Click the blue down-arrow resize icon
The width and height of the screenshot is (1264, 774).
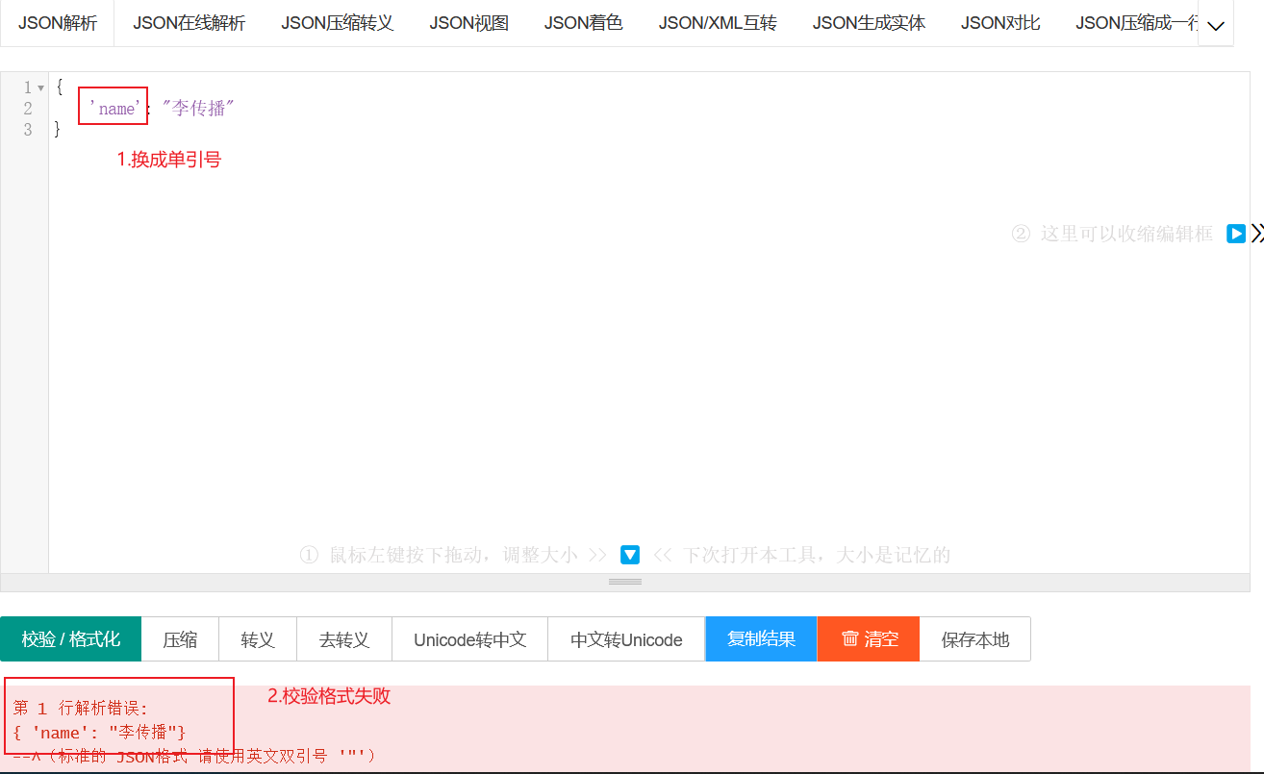[630, 555]
